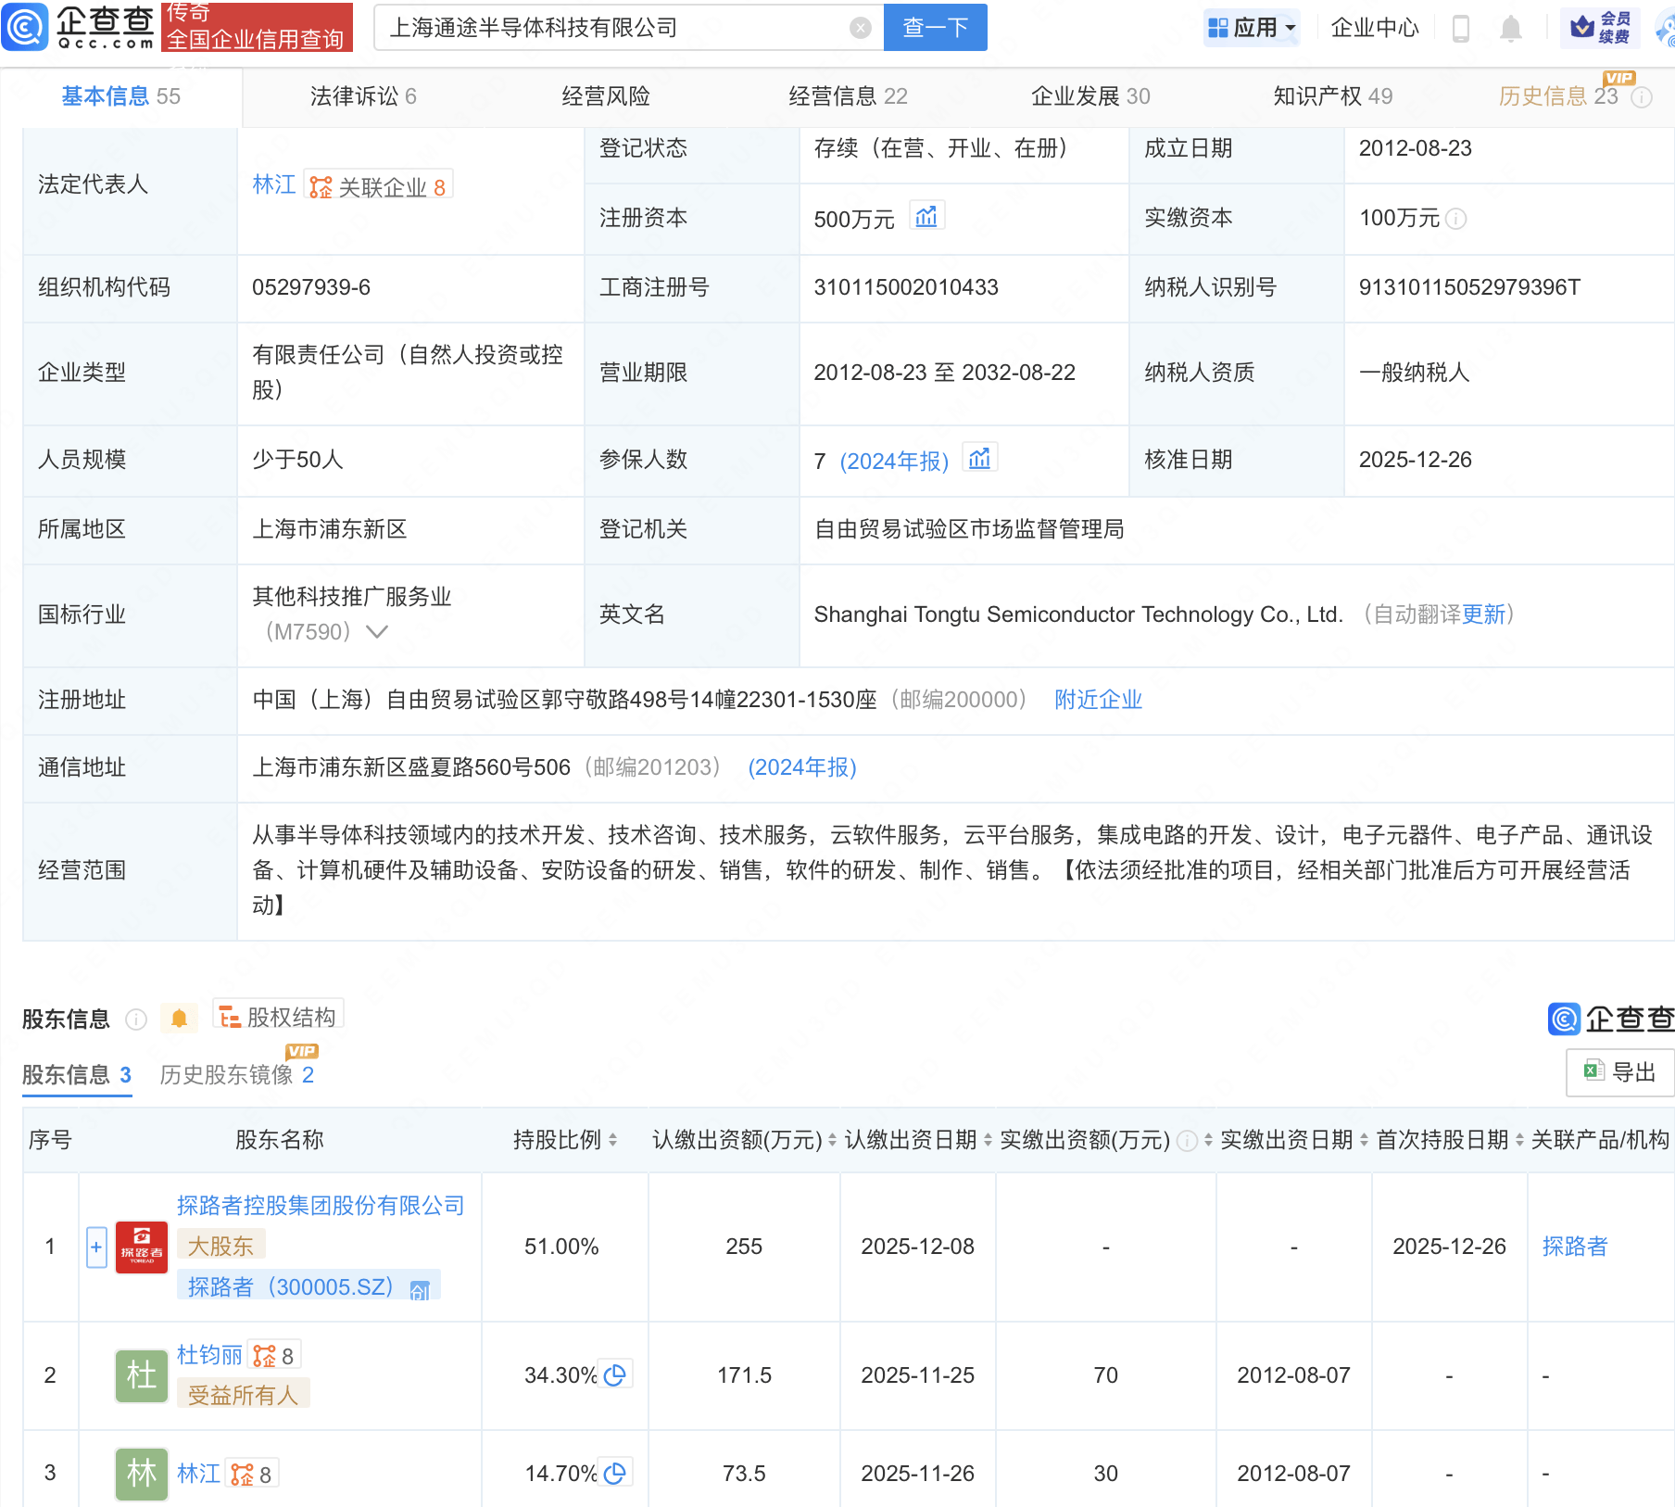Switch to the 法律诉讼 tab
The width and height of the screenshot is (1675, 1507).
362,96
